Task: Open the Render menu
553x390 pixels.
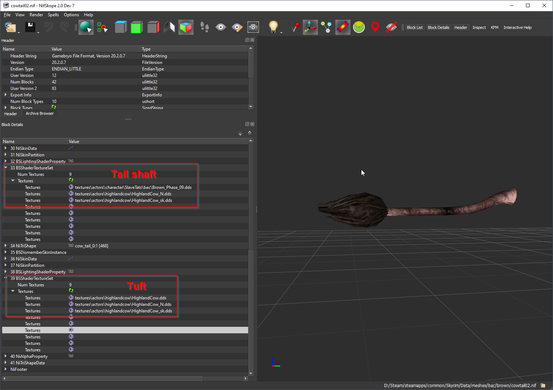Action: [36, 15]
